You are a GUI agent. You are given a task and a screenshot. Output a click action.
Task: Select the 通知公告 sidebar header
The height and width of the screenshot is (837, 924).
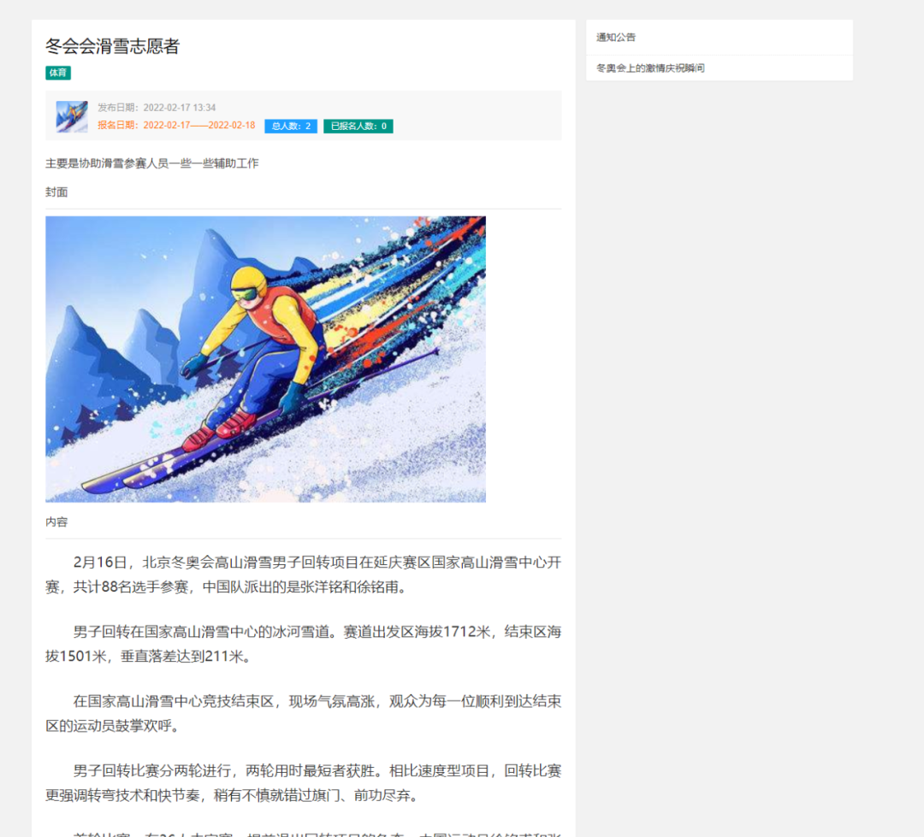point(616,37)
